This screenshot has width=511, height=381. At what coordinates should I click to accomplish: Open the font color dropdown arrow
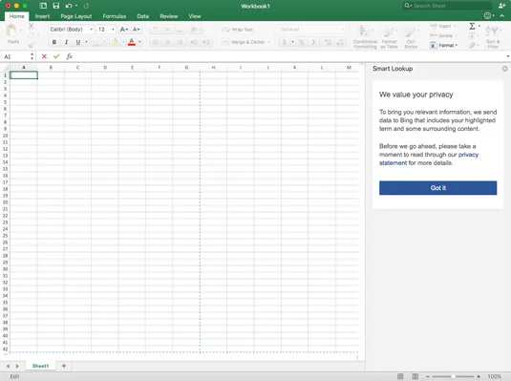[x=139, y=42]
